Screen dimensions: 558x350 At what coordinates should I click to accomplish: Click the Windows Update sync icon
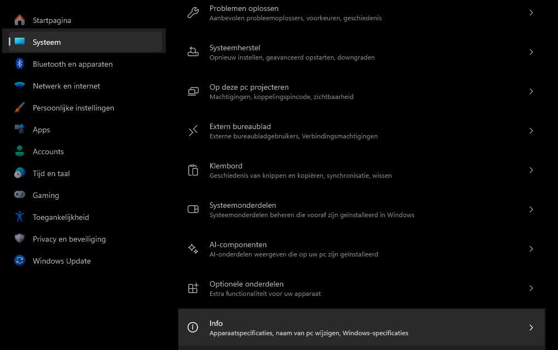coord(20,261)
